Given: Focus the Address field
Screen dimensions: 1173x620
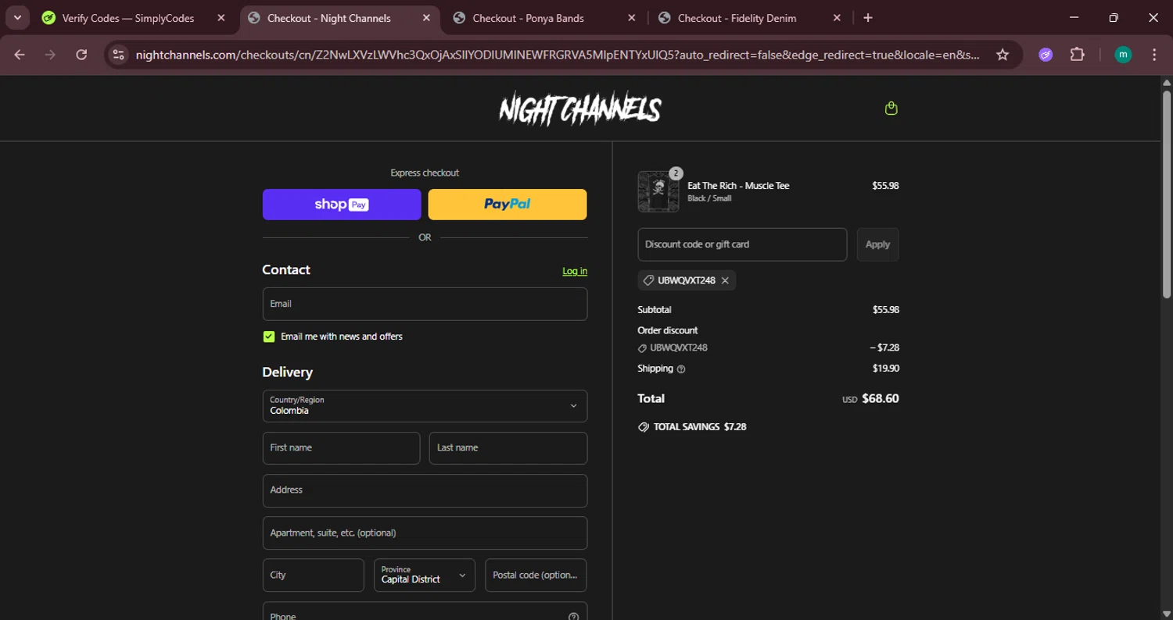Looking at the screenshot, I should click(425, 490).
